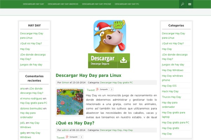The width and height of the screenshot is (211, 140).
Task: Click Google+ Compartir button under ¿Qué es Hay Day?
Action: coord(72,137)
